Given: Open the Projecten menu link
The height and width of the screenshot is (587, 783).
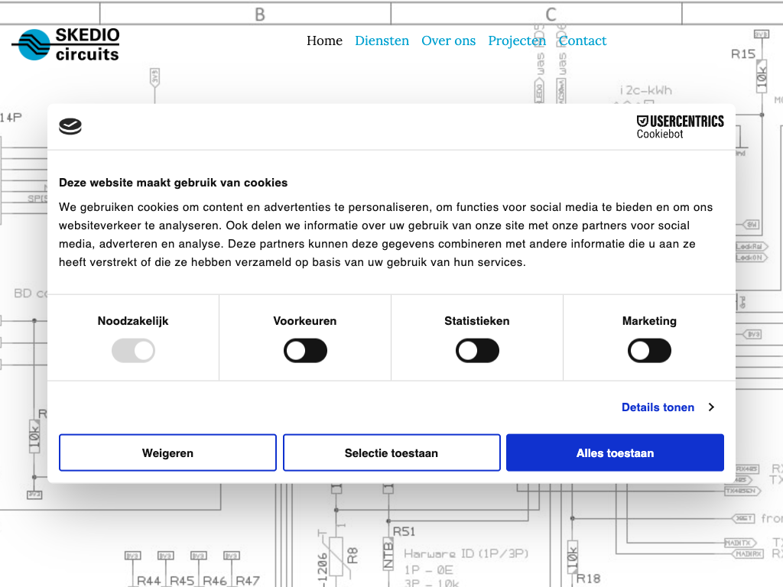Looking at the screenshot, I should (x=517, y=41).
